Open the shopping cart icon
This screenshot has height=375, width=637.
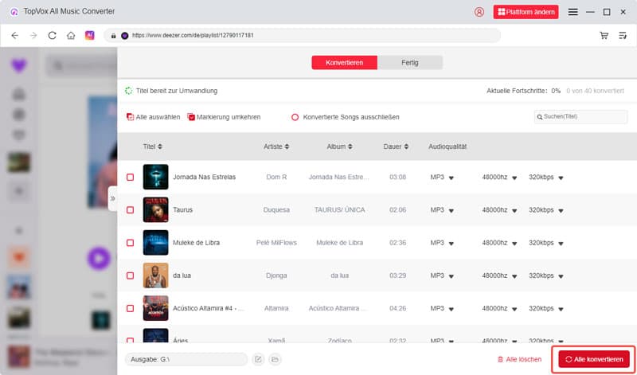click(x=604, y=35)
